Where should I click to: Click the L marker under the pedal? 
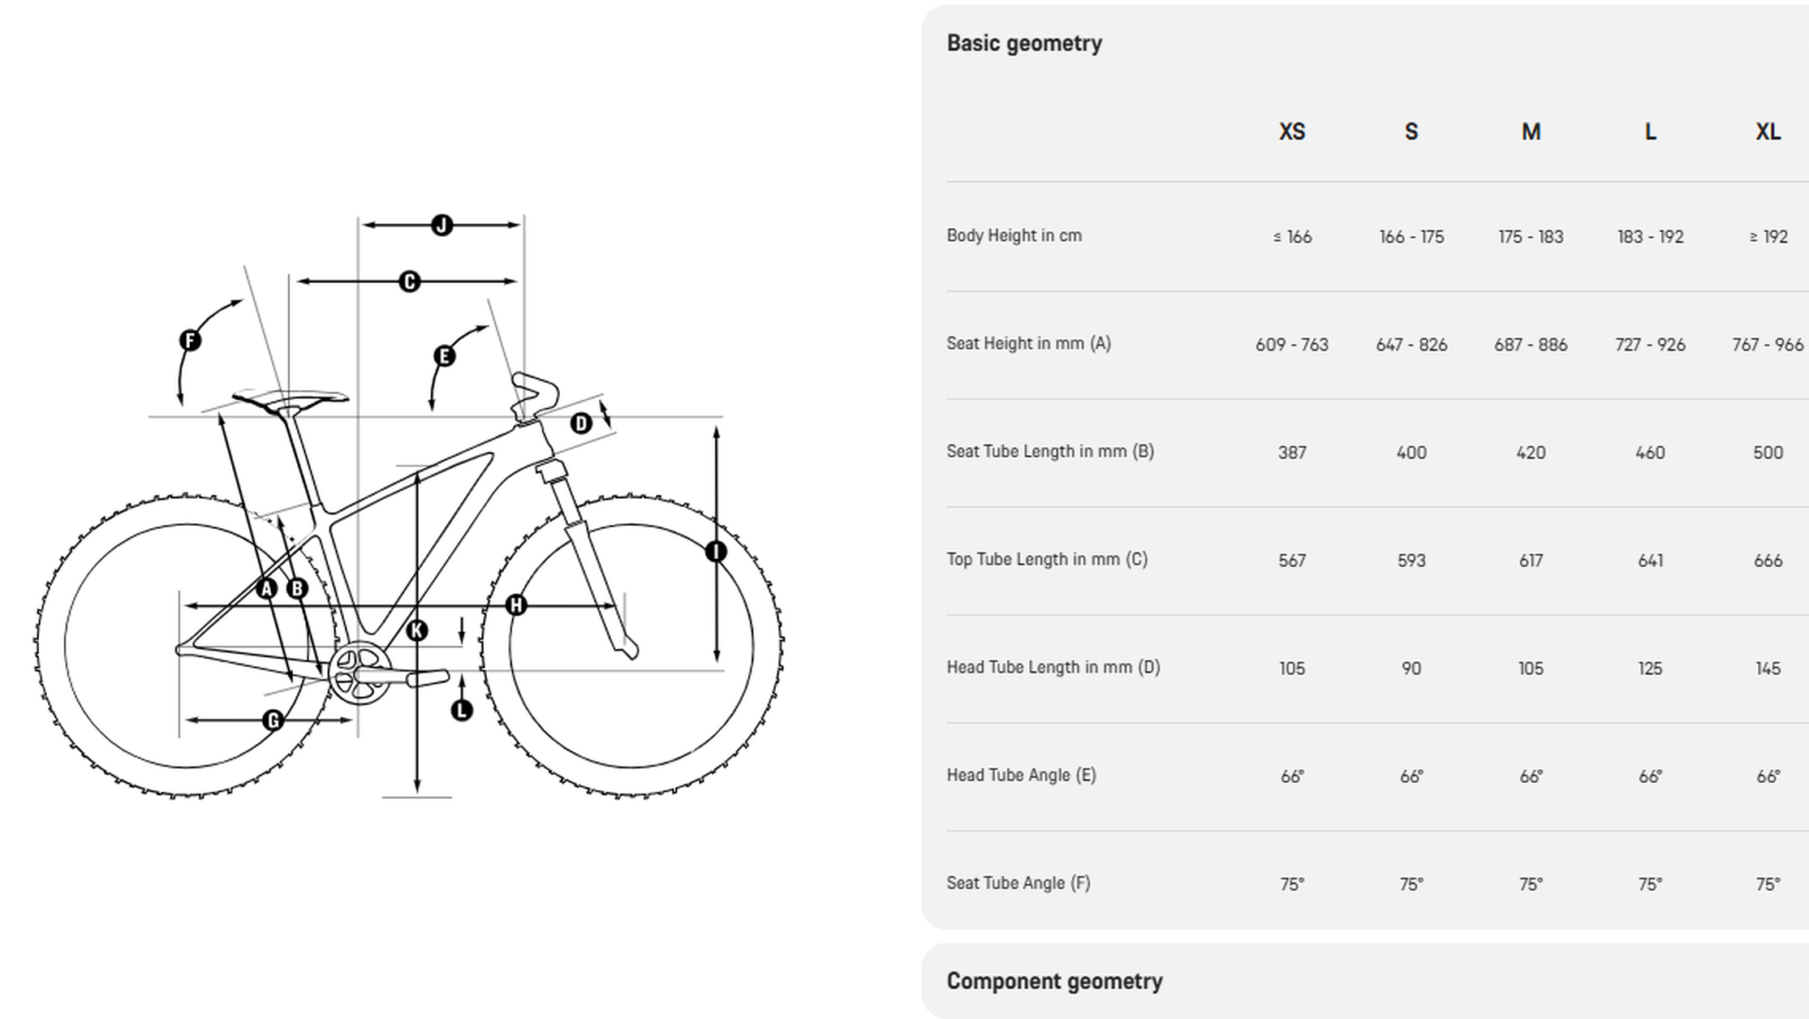(x=462, y=710)
